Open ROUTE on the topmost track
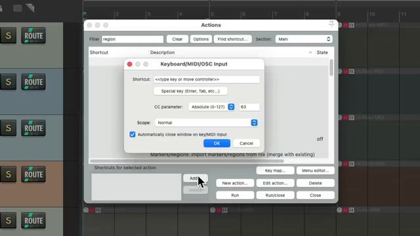420x236 pixels. point(33,35)
